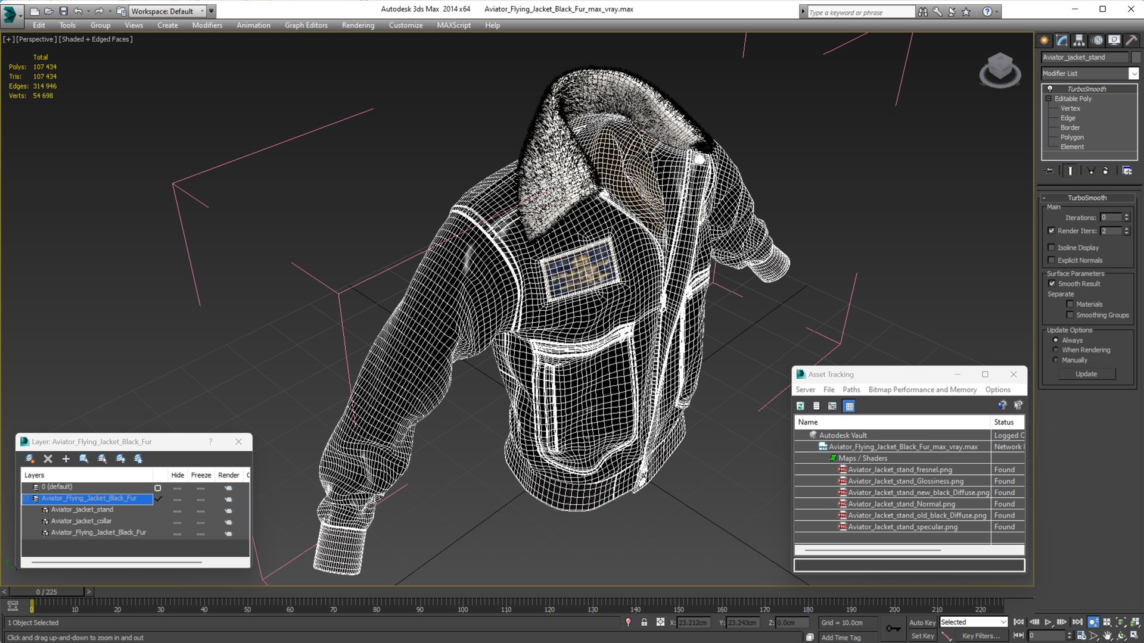The width and height of the screenshot is (1144, 643).
Task: Collapse the Editable Poly stack entry
Action: tap(1048, 99)
